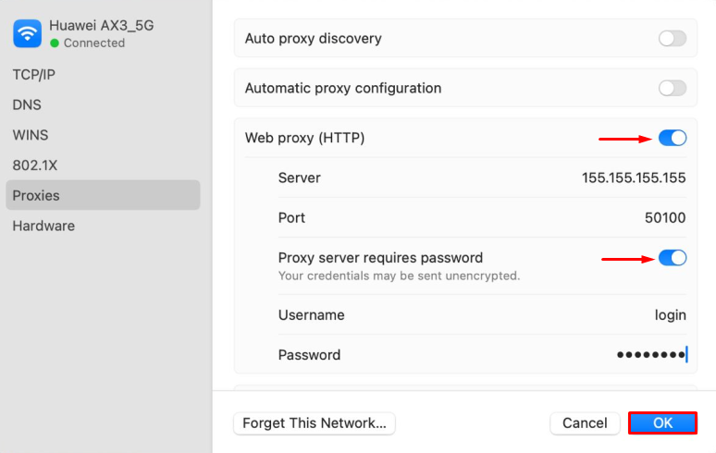Click Forget This Network button
The width and height of the screenshot is (716, 453).
(315, 422)
